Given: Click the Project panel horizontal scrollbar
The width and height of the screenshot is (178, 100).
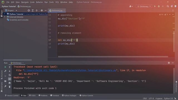Looking at the screenshot, I should 18,60.
